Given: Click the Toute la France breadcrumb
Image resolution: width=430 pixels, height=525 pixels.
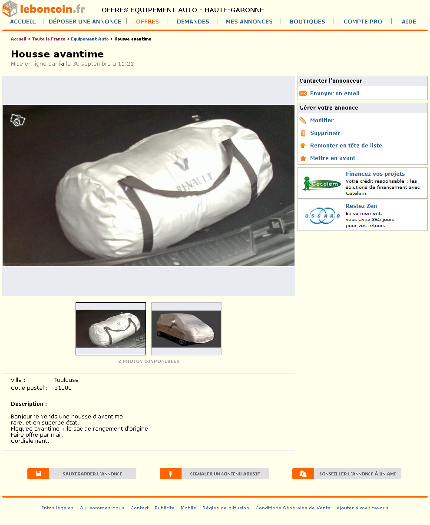Looking at the screenshot, I should pos(49,39).
